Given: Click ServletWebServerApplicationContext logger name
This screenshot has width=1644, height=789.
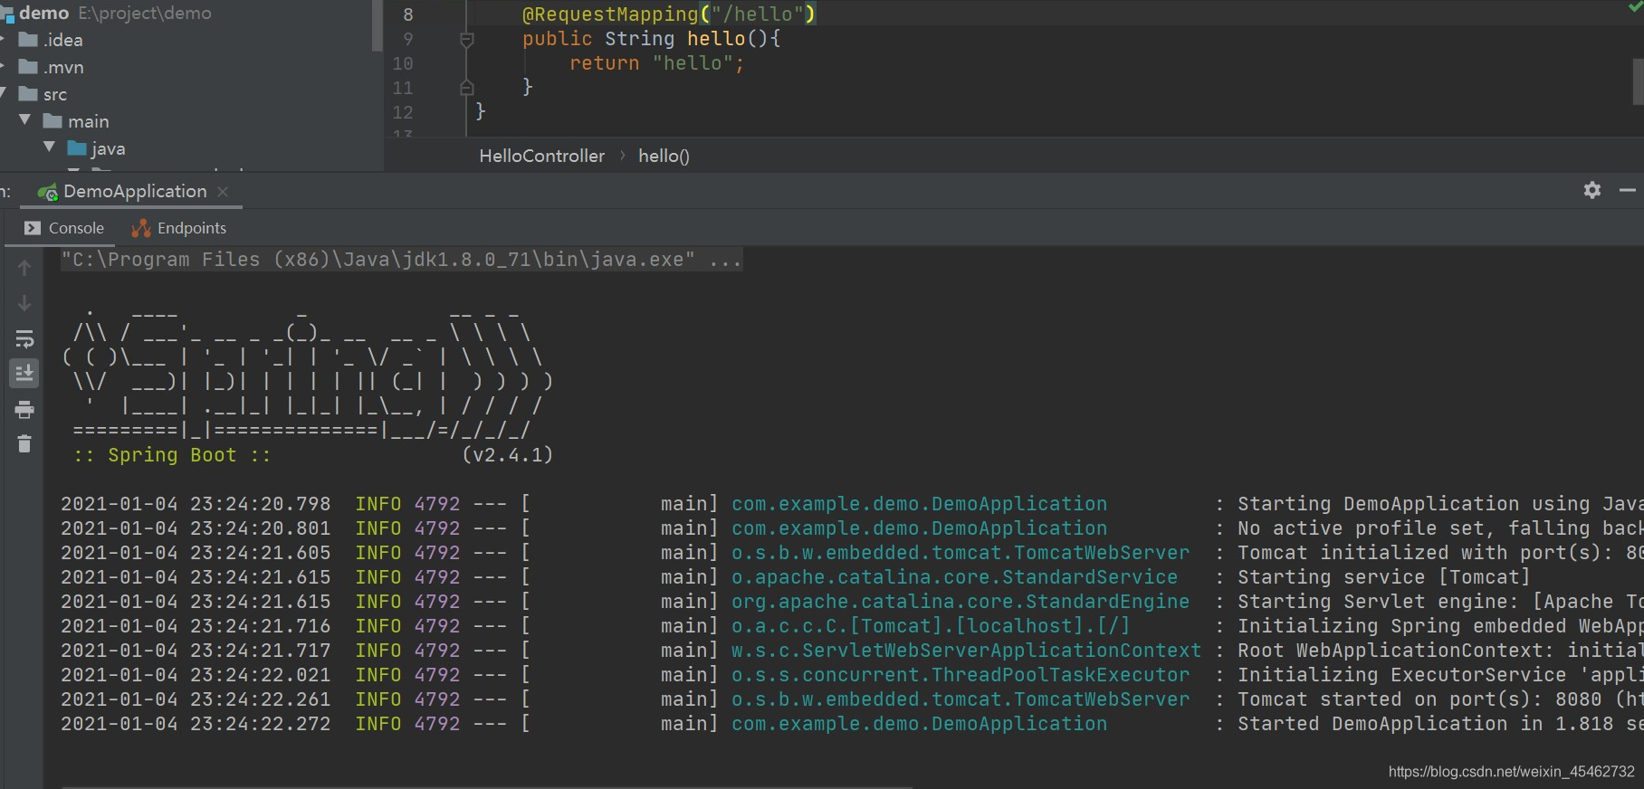Looking at the screenshot, I should coord(966,651).
